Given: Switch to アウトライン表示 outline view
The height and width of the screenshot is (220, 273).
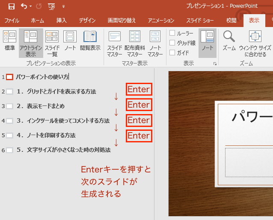Looking at the screenshot, I should (x=31, y=43).
